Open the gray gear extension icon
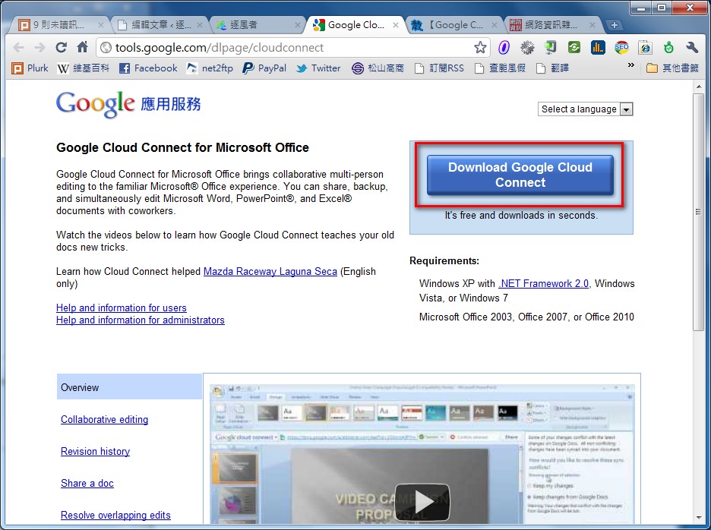The width and height of the screenshot is (711, 530). 527,47
